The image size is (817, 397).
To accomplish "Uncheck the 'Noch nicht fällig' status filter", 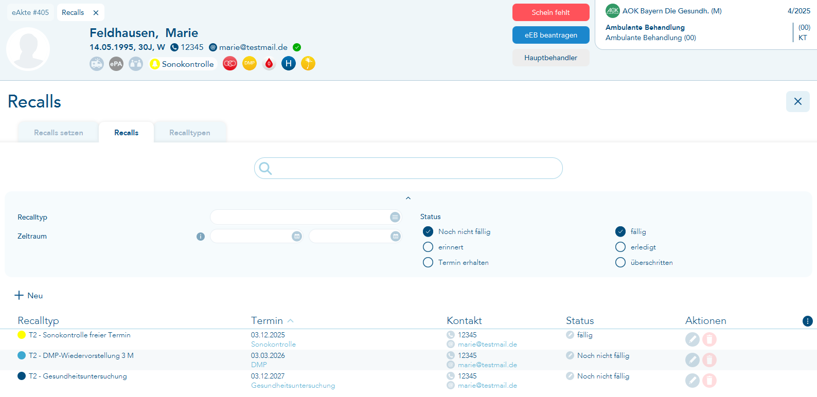I will pos(428,231).
